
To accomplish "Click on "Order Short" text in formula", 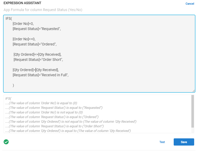I will click(52, 60).
